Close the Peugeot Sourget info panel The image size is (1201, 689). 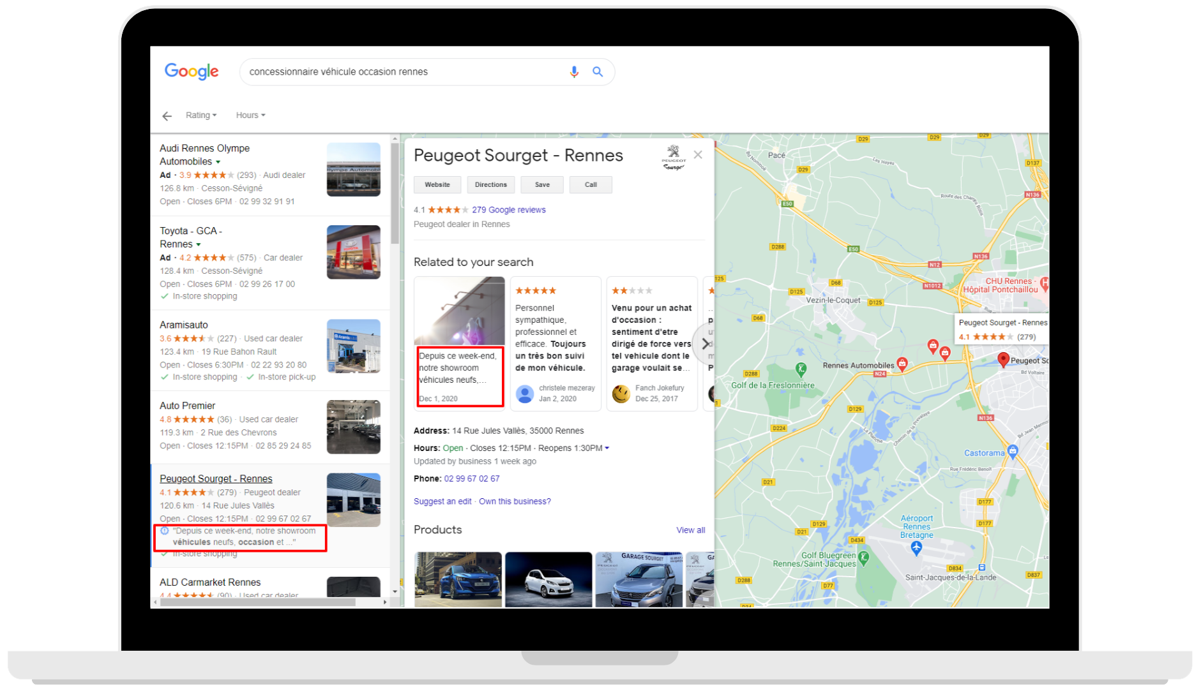point(698,154)
